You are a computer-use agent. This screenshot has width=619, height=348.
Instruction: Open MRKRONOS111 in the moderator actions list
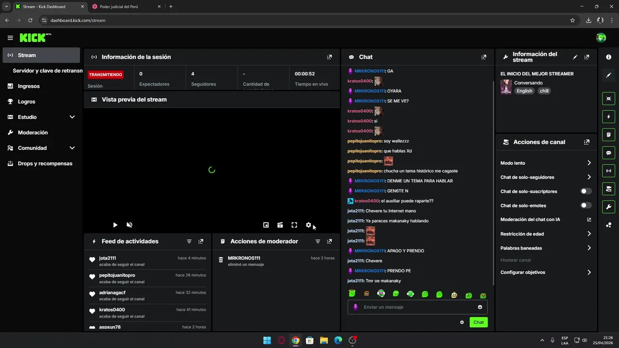pyautogui.click(x=244, y=258)
